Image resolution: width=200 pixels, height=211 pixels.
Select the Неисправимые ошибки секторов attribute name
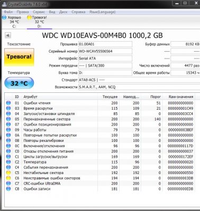pos(52,178)
